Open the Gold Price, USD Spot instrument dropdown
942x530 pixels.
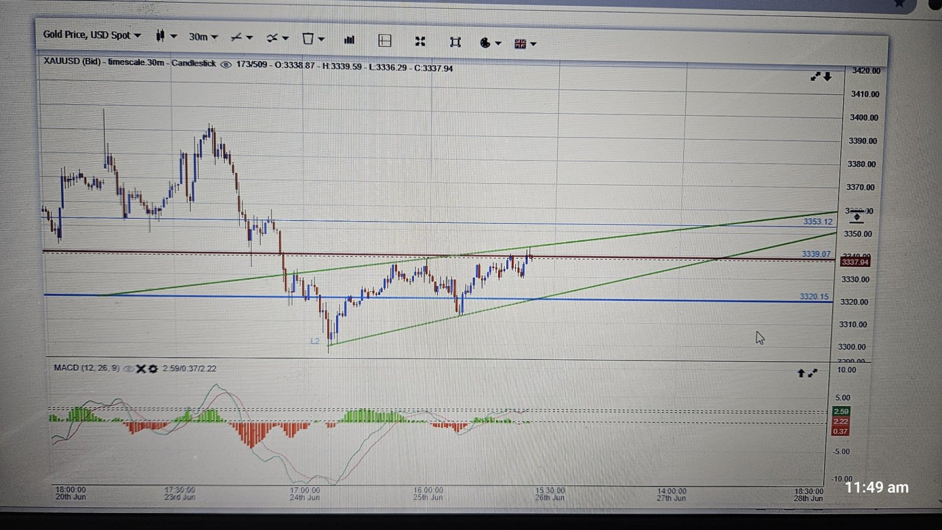92,35
